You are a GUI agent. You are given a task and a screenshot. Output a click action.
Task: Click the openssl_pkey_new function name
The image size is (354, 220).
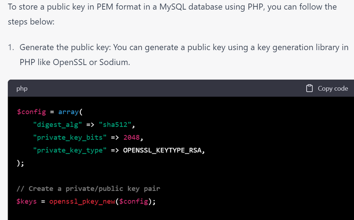(80, 202)
